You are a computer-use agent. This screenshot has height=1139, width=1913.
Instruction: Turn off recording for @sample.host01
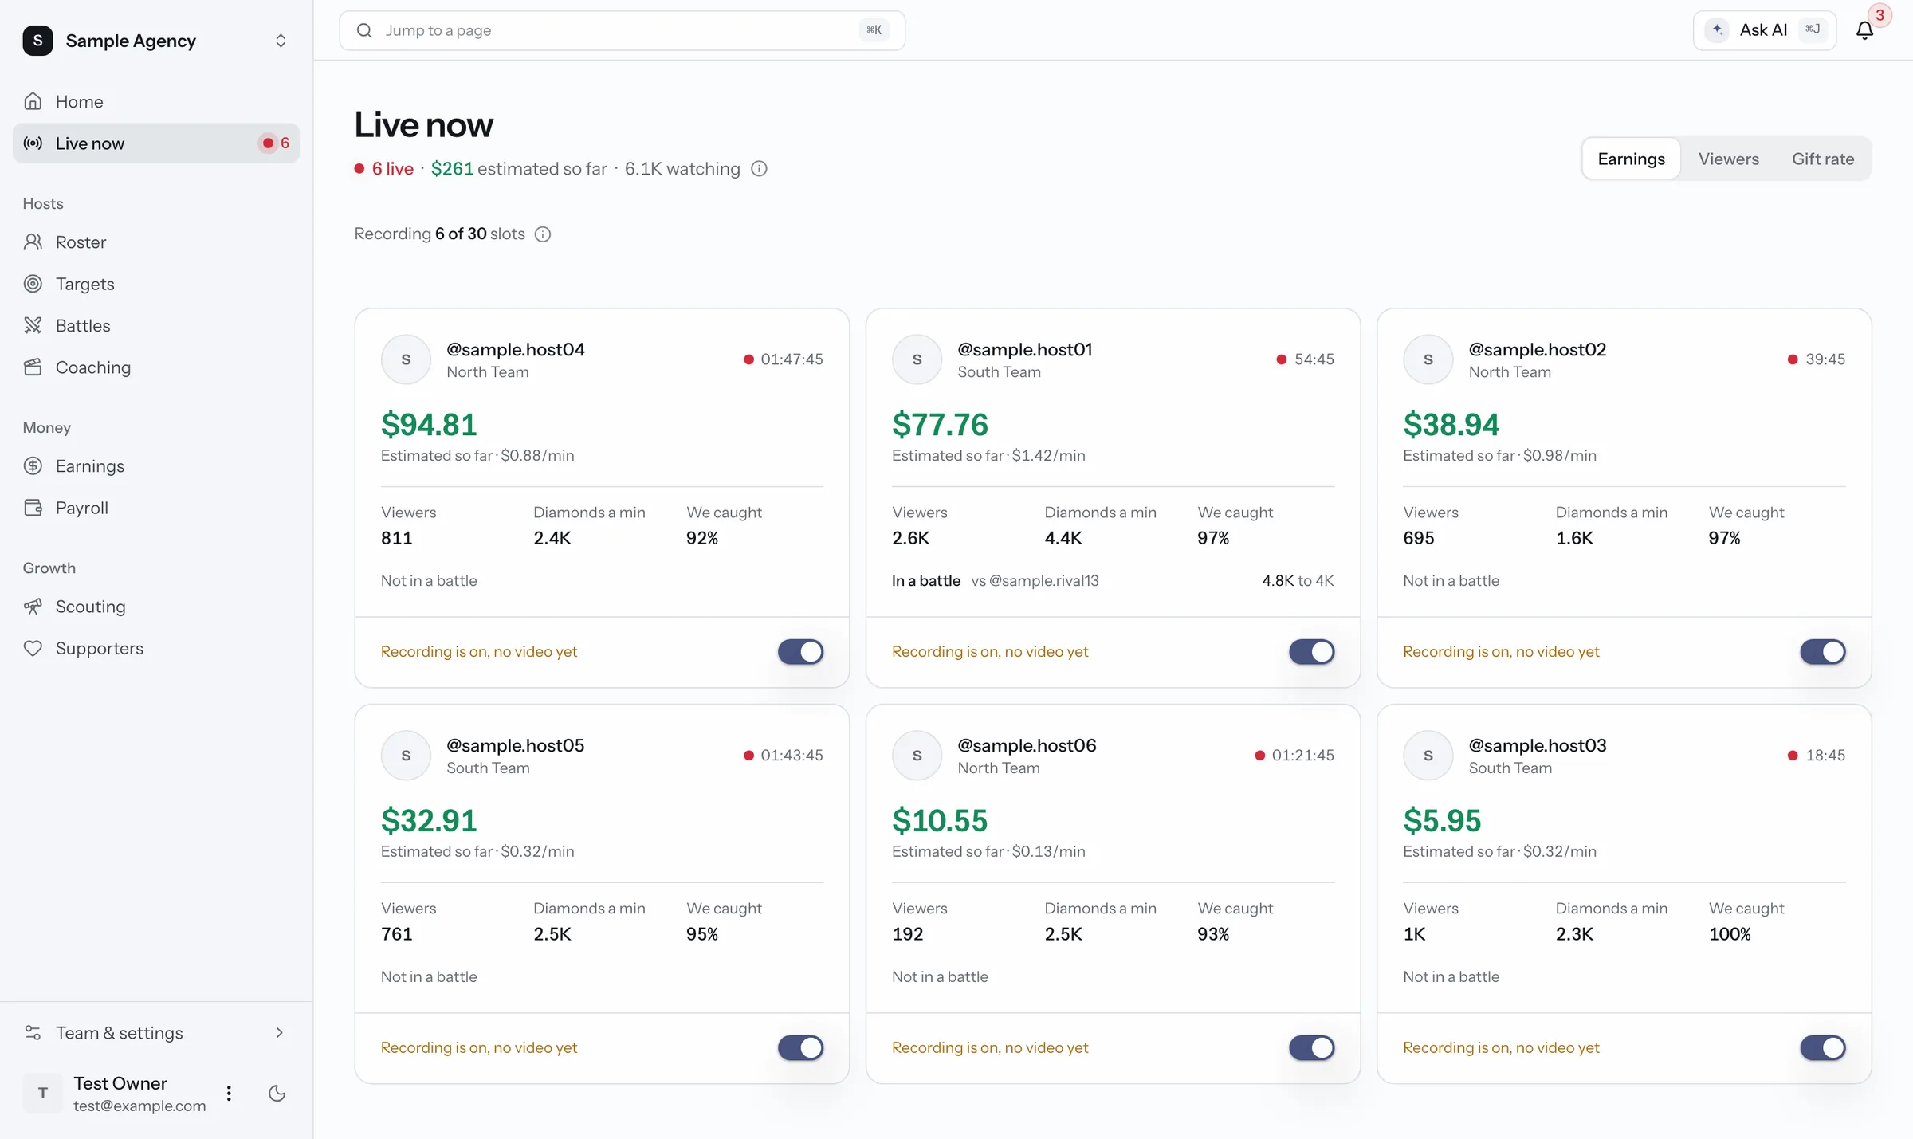[x=1311, y=652]
